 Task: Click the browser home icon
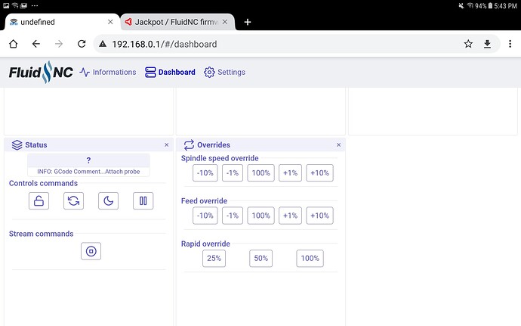point(14,44)
